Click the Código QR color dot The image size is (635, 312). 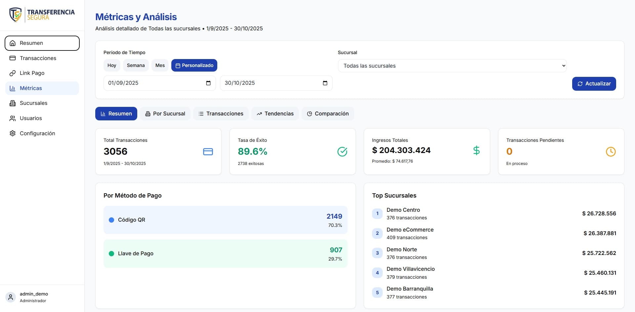pos(111,220)
